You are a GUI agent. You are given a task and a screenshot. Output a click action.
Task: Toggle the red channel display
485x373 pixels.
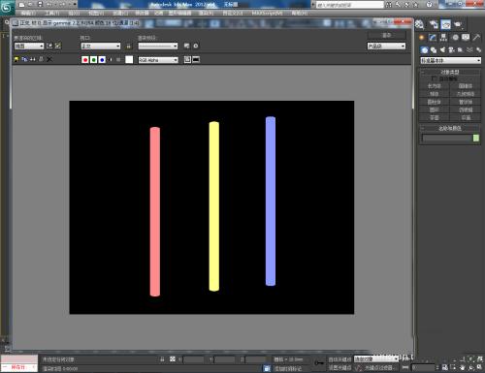tap(85, 60)
